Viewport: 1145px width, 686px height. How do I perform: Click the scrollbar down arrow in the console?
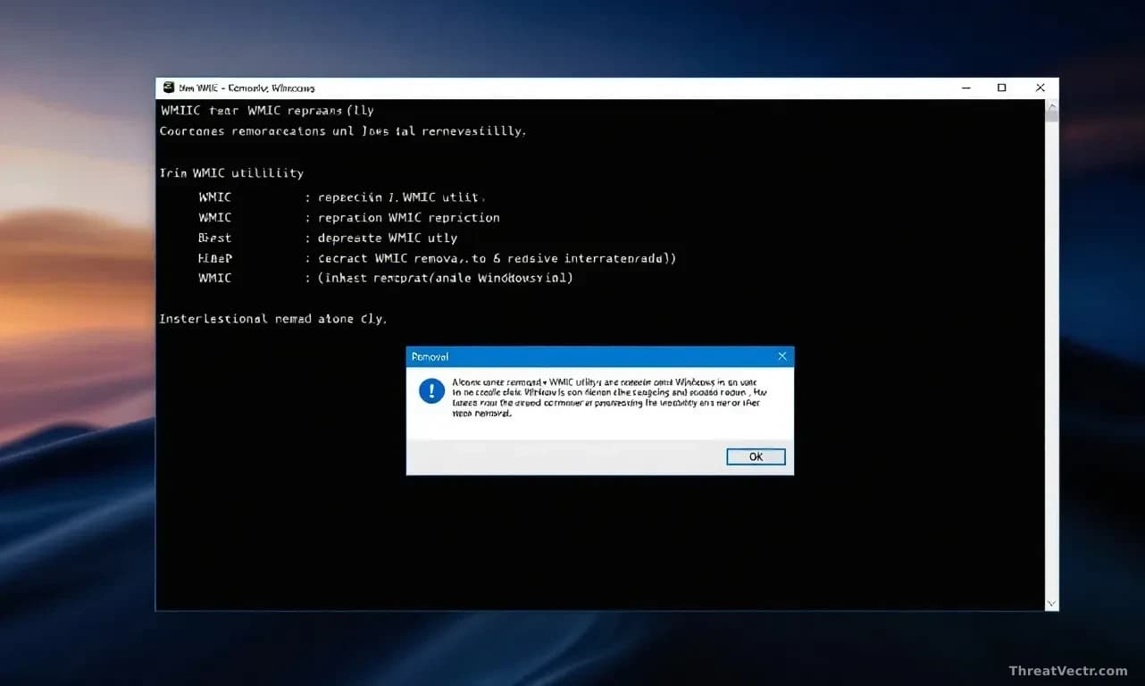click(1052, 604)
